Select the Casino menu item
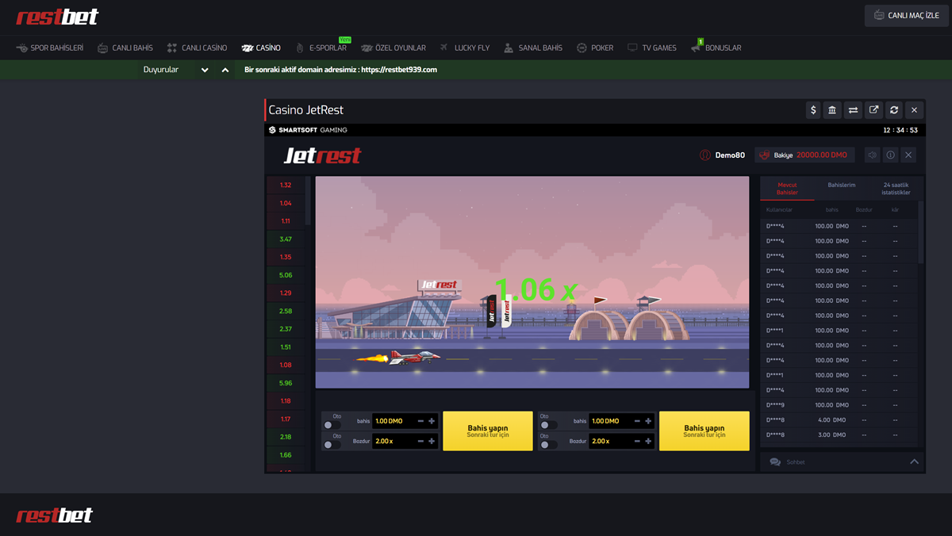Viewport: 952px width, 536px height. 261,48
